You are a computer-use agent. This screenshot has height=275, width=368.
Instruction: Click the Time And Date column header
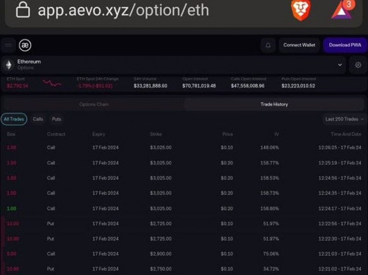(346, 134)
